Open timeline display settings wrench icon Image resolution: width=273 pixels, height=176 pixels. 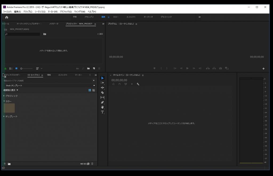pyautogui.click(x=138, y=84)
